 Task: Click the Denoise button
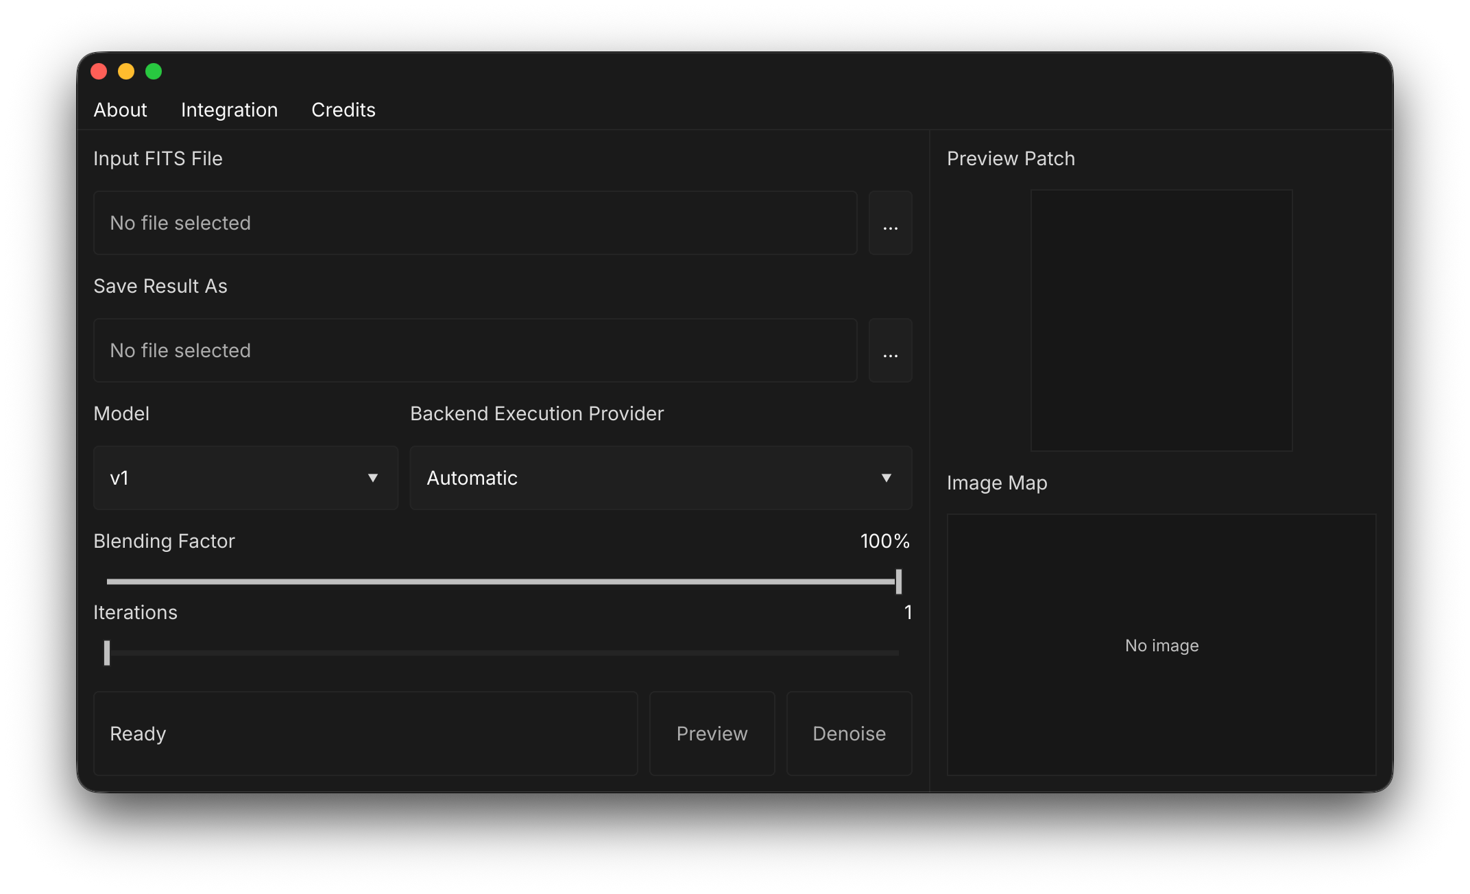pos(849,734)
